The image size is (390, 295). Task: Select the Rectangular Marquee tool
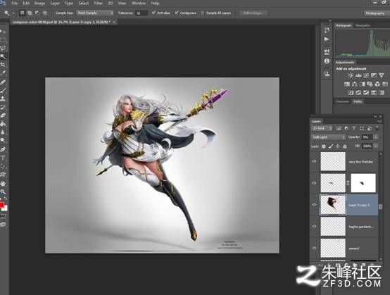coord(3,40)
